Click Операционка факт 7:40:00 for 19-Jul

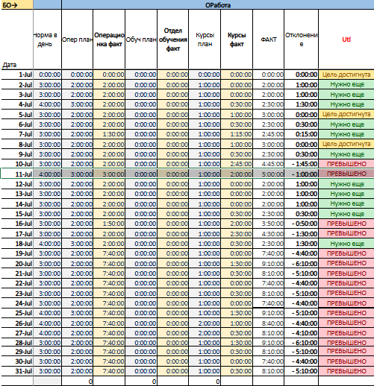[109, 253]
